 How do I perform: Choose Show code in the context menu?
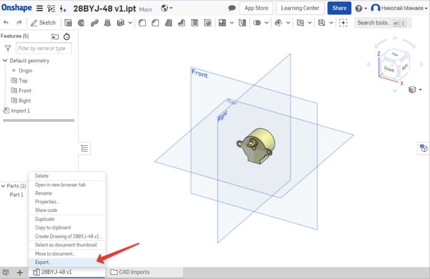pyautogui.click(x=67, y=210)
